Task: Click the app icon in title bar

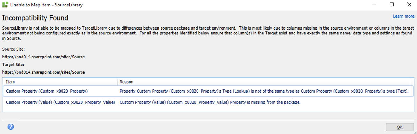Action: tap(5, 5)
